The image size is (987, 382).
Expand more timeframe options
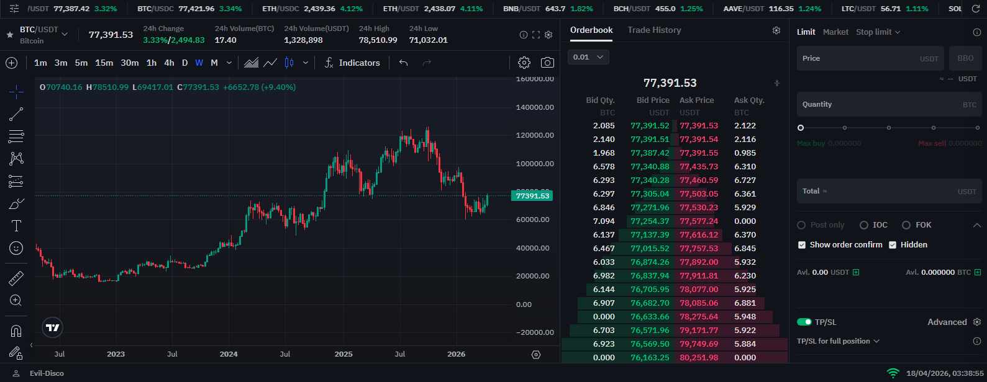pyautogui.click(x=229, y=63)
